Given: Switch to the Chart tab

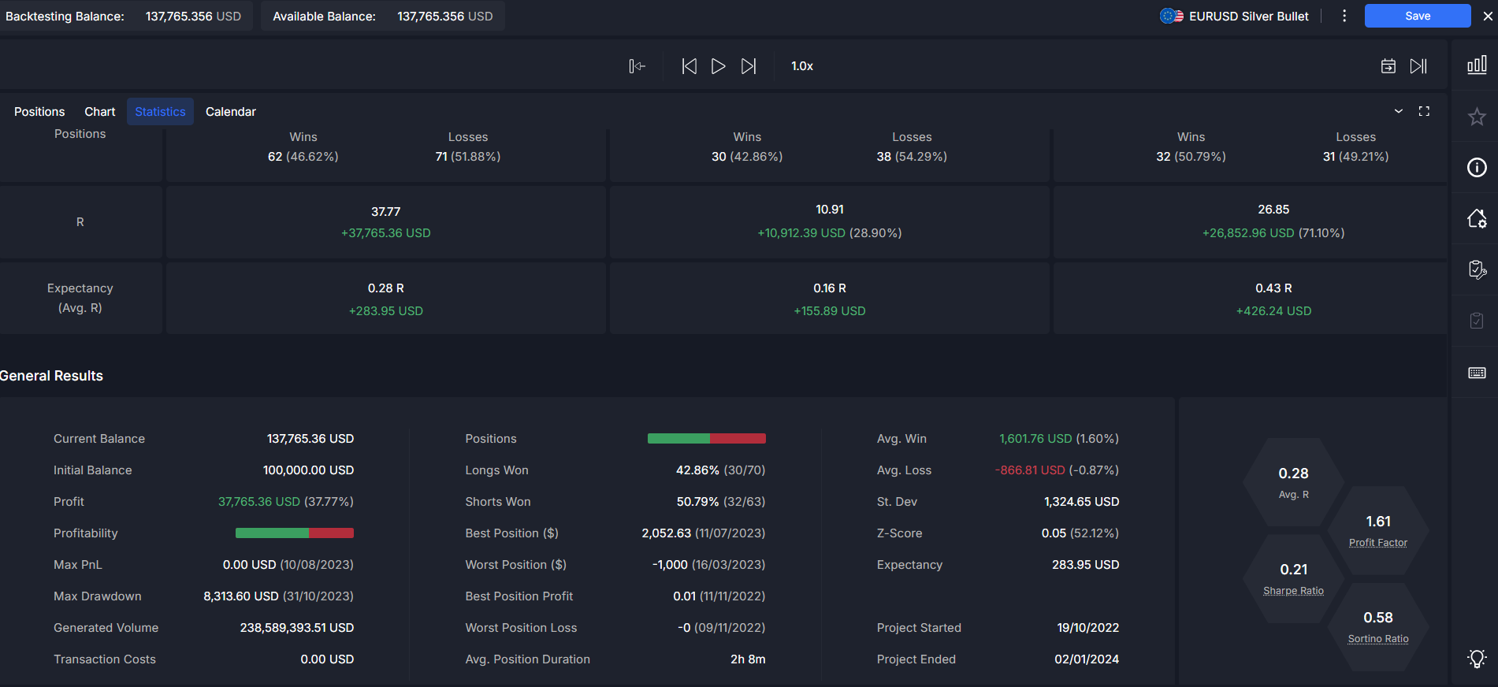Looking at the screenshot, I should (100, 112).
